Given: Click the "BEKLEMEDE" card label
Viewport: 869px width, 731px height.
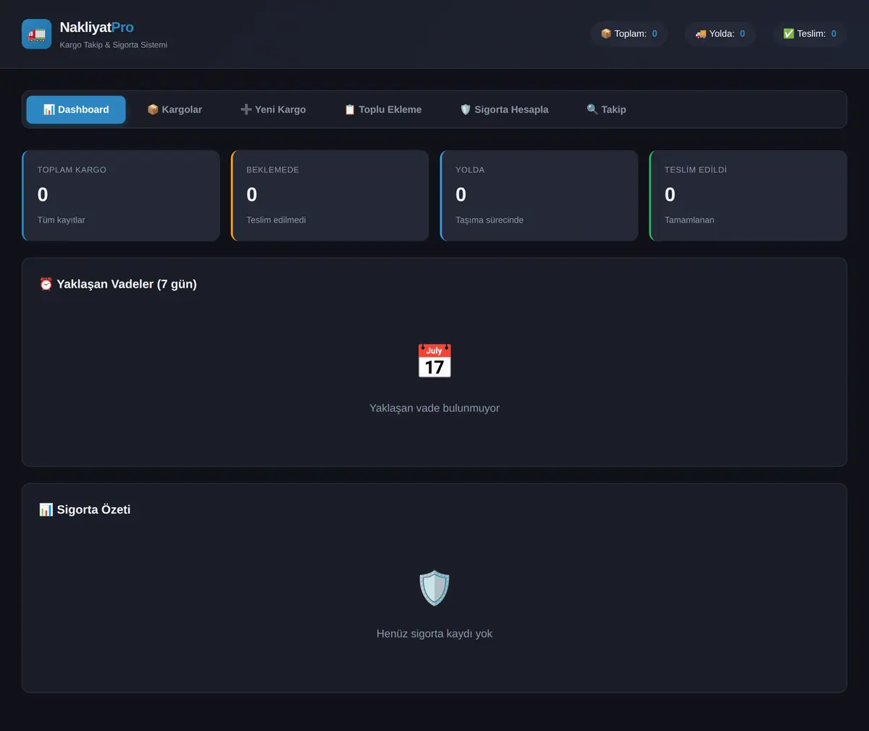Looking at the screenshot, I should coord(272,170).
